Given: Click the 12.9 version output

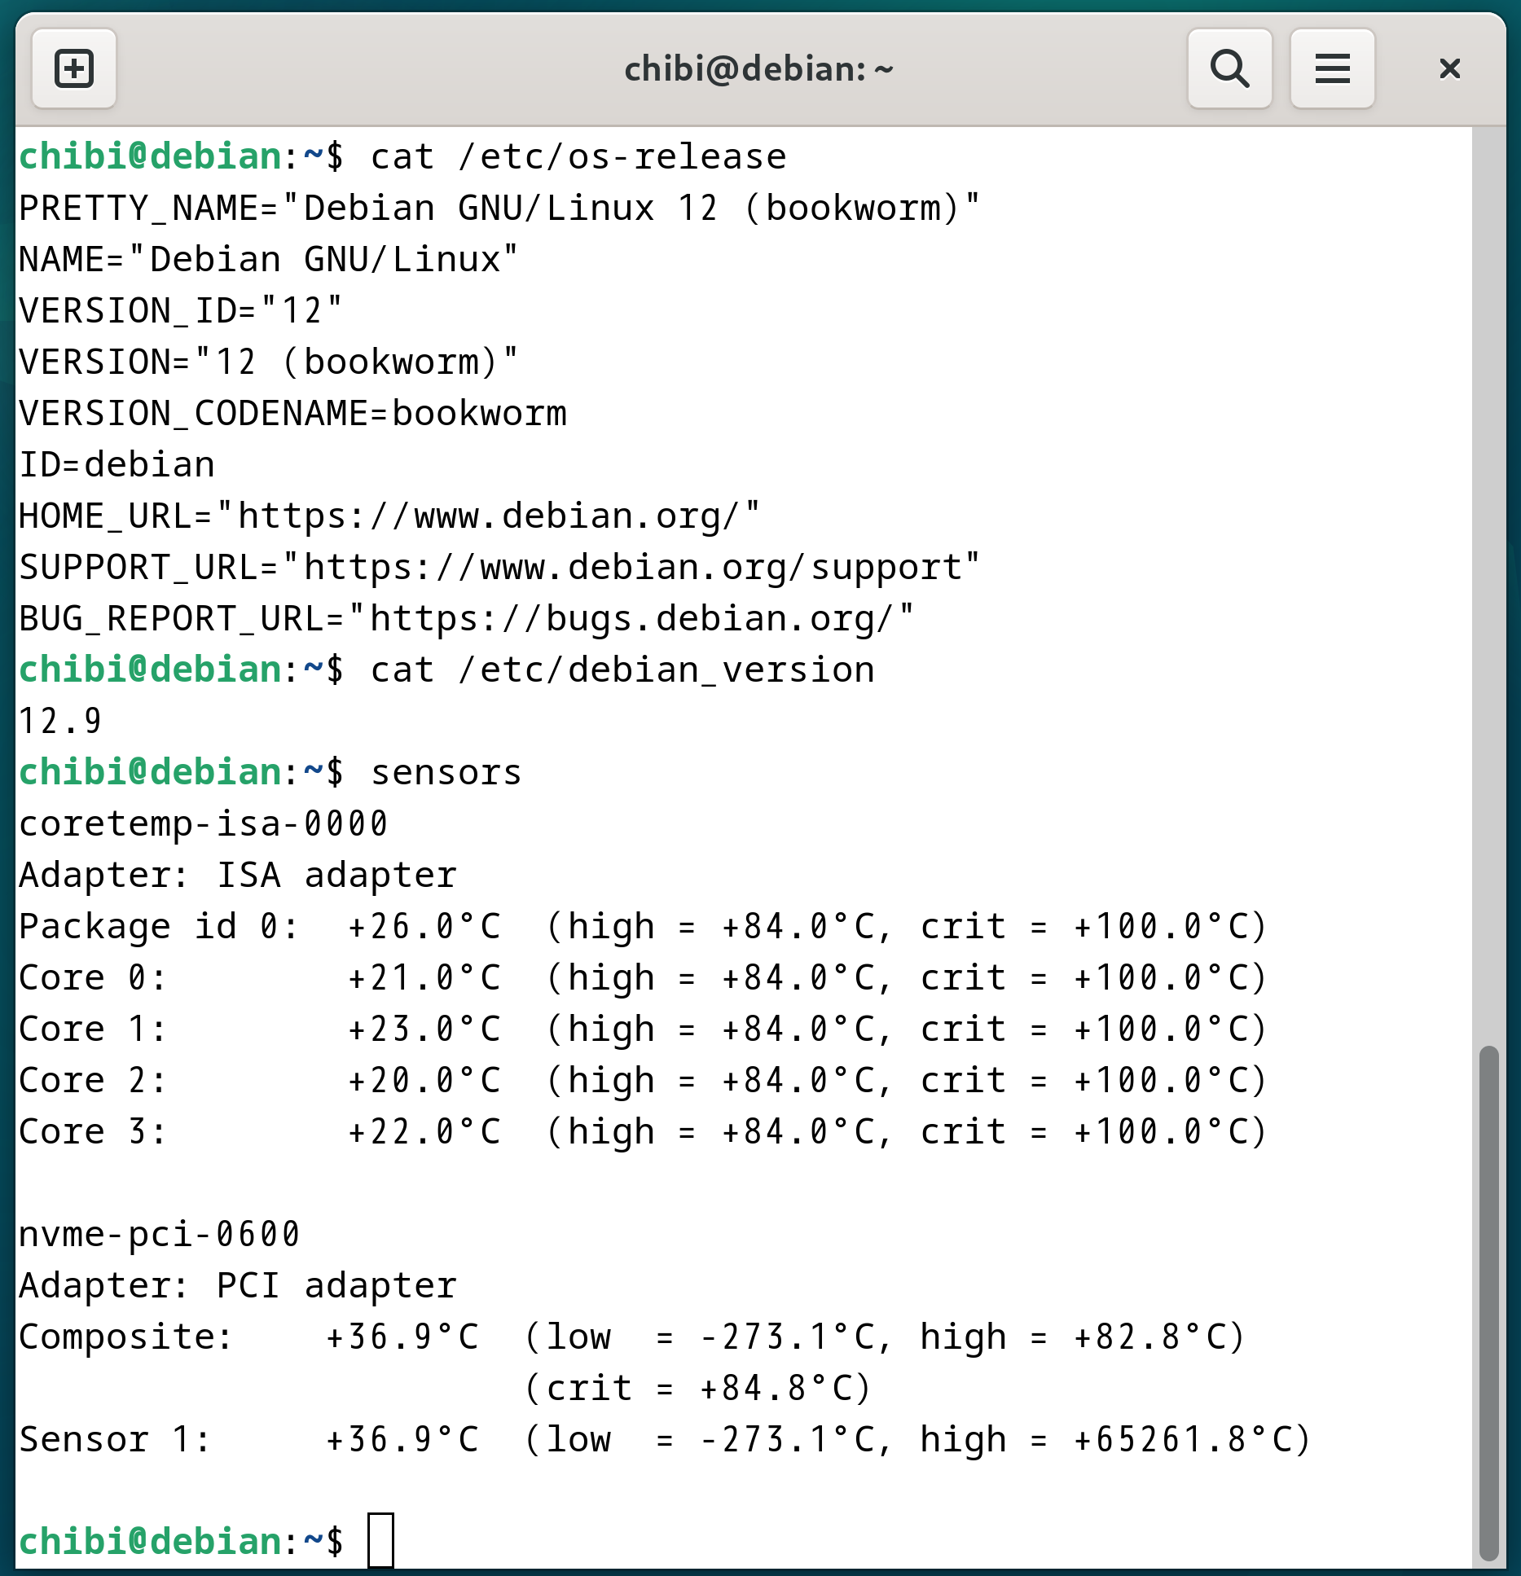Looking at the screenshot, I should [60, 721].
